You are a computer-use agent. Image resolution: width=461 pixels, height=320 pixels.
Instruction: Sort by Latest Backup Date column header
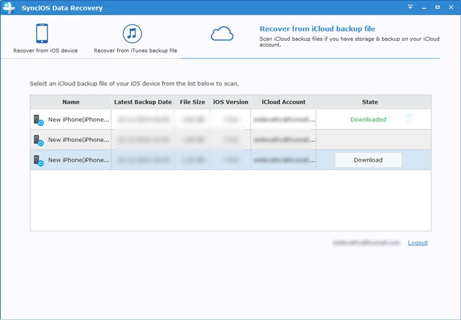(143, 102)
